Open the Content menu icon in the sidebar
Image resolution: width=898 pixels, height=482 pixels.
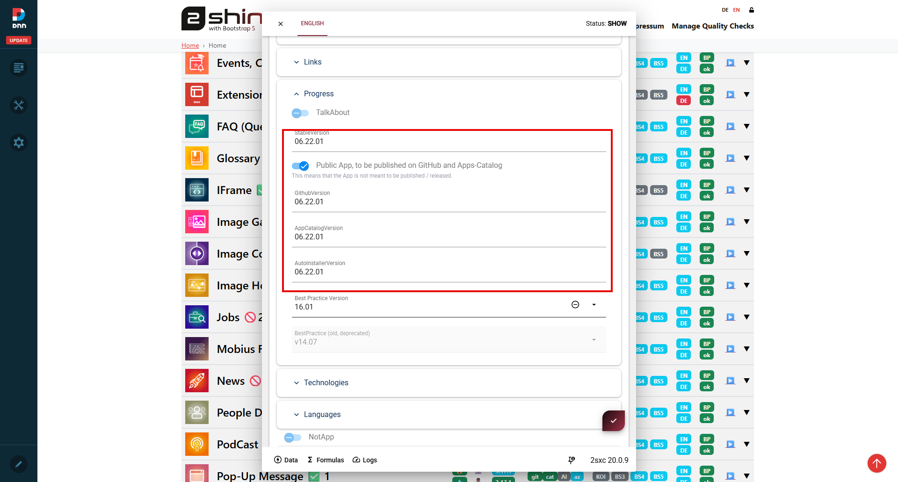click(x=19, y=68)
